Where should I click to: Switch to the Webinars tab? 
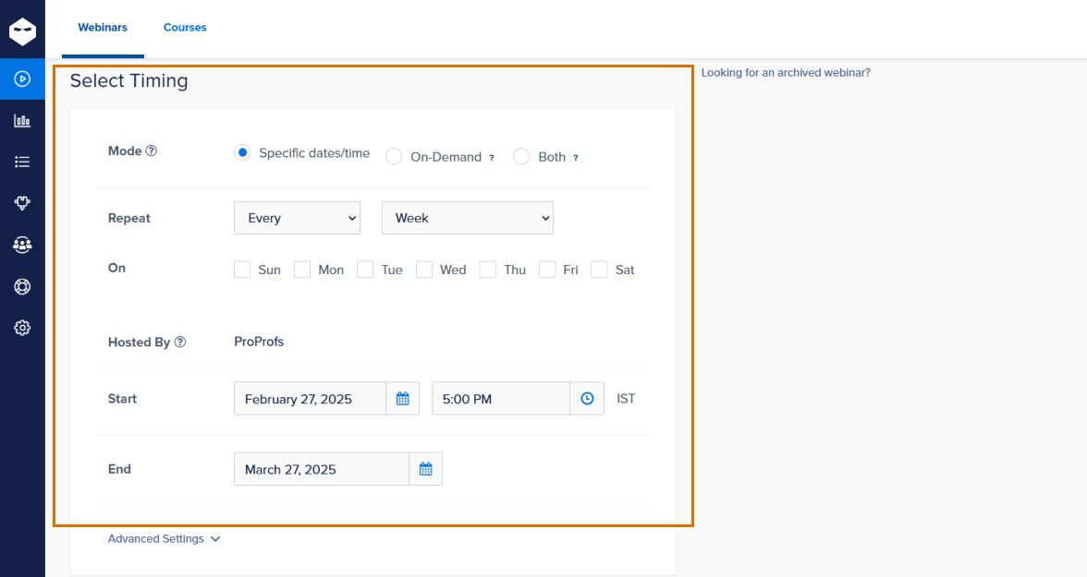103,28
